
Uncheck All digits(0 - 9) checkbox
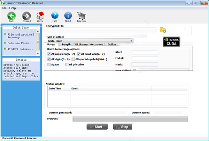click(49, 59)
